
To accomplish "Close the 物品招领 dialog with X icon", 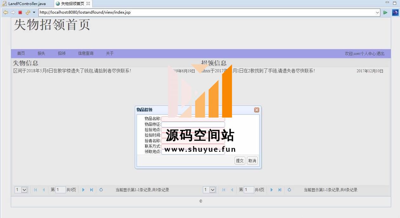I will click(257, 110).
